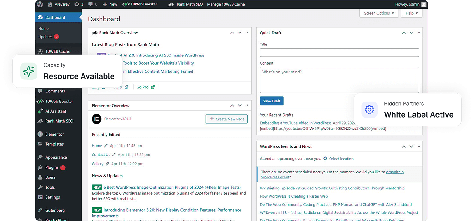Click the plus New icon in admin bar
Screen dimensions: 474x221
tap(105, 4)
